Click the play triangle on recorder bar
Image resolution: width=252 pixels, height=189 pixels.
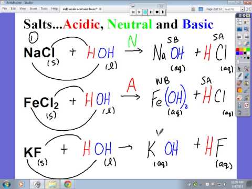163,12
